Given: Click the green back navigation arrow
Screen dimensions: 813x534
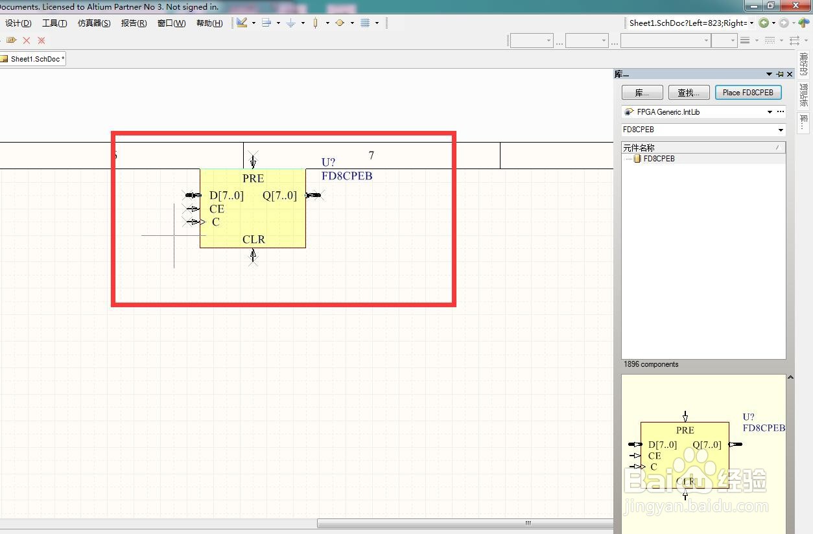Looking at the screenshot, I should [764, 23].
